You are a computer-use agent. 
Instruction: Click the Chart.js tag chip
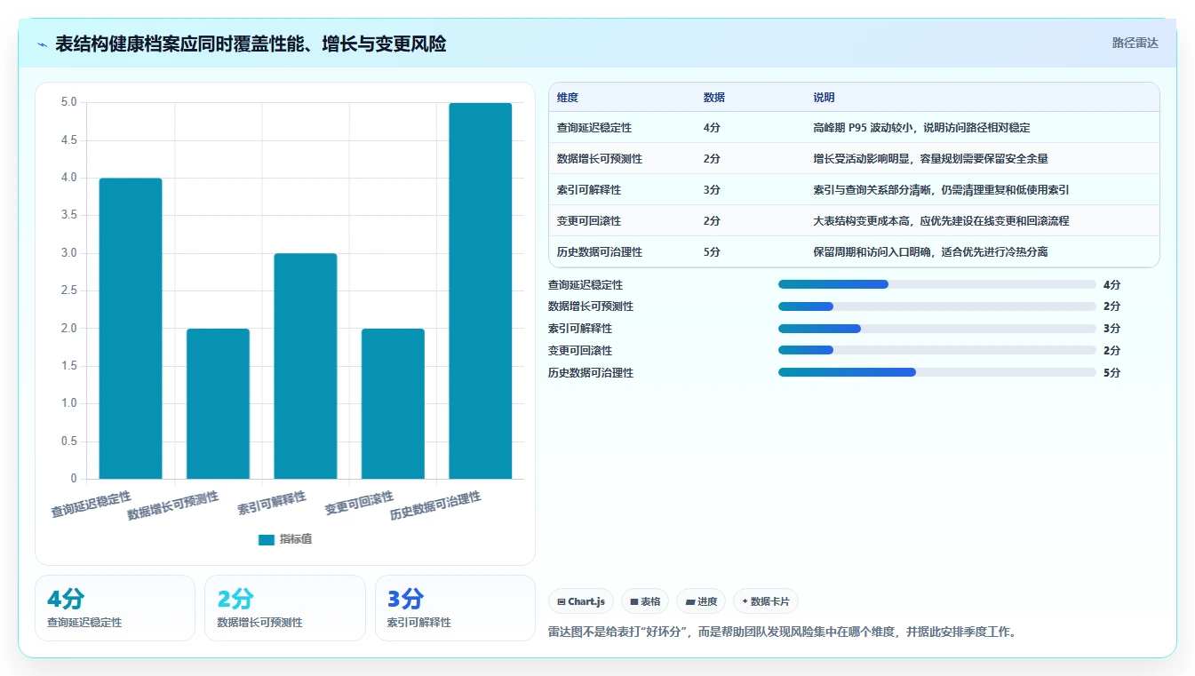point(581,601)
